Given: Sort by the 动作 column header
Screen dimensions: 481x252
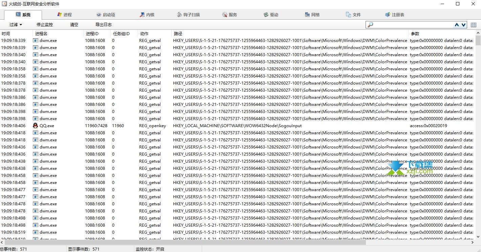Looking at the screenshot, I should 154,33.
